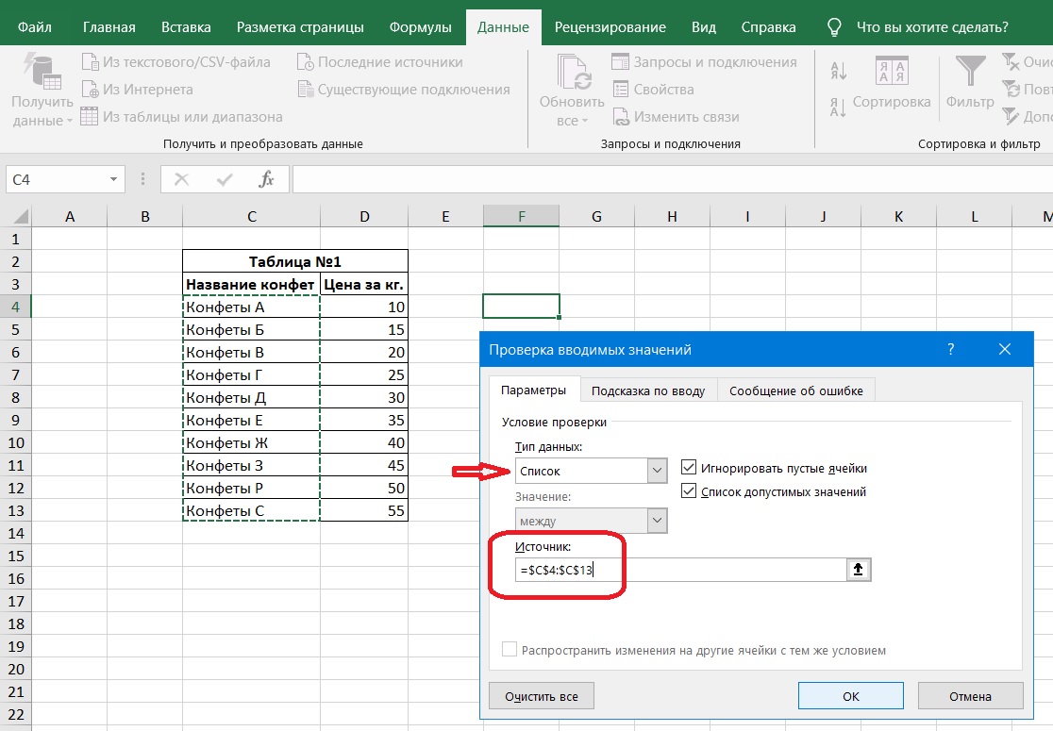1053x731 pixels.
Task: Click the OK button
Action: pos(851,696)
